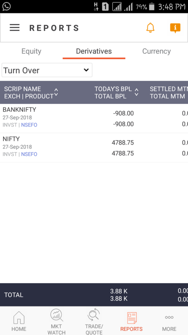188x335 pixels.
Task: Switch to the Currency tab
Action: [x=156, y=51]
